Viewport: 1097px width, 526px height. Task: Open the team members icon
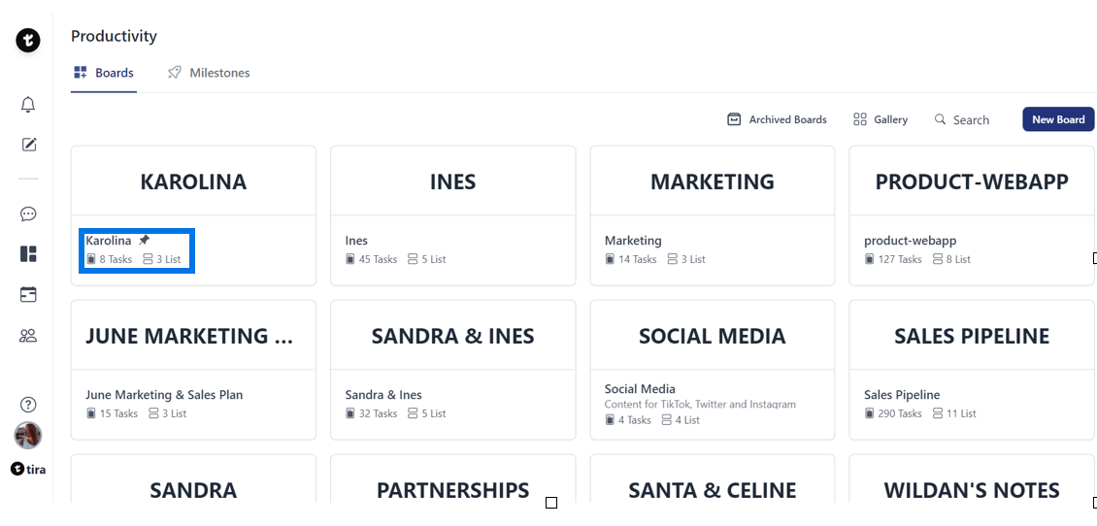28,336
